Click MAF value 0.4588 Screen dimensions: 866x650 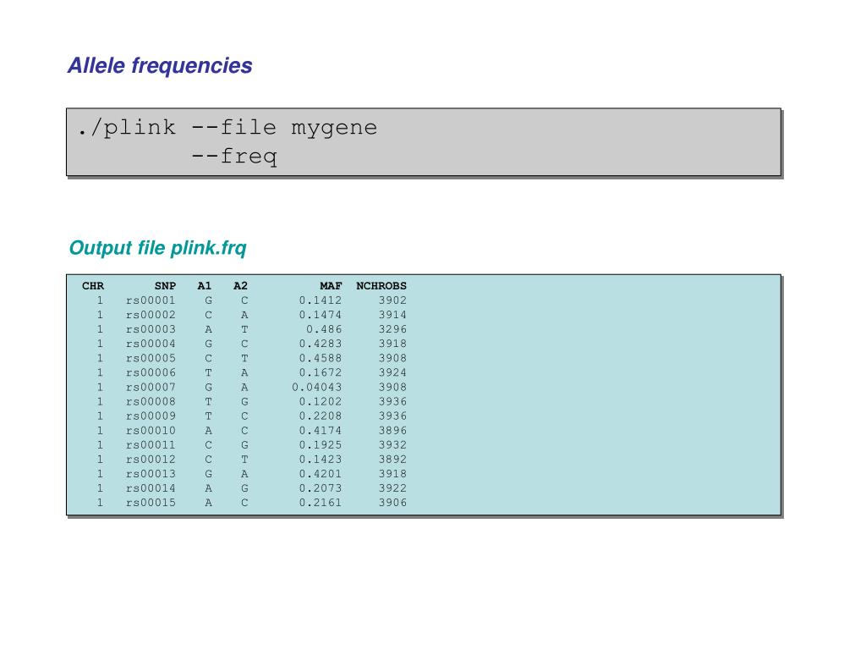[321, 358]
